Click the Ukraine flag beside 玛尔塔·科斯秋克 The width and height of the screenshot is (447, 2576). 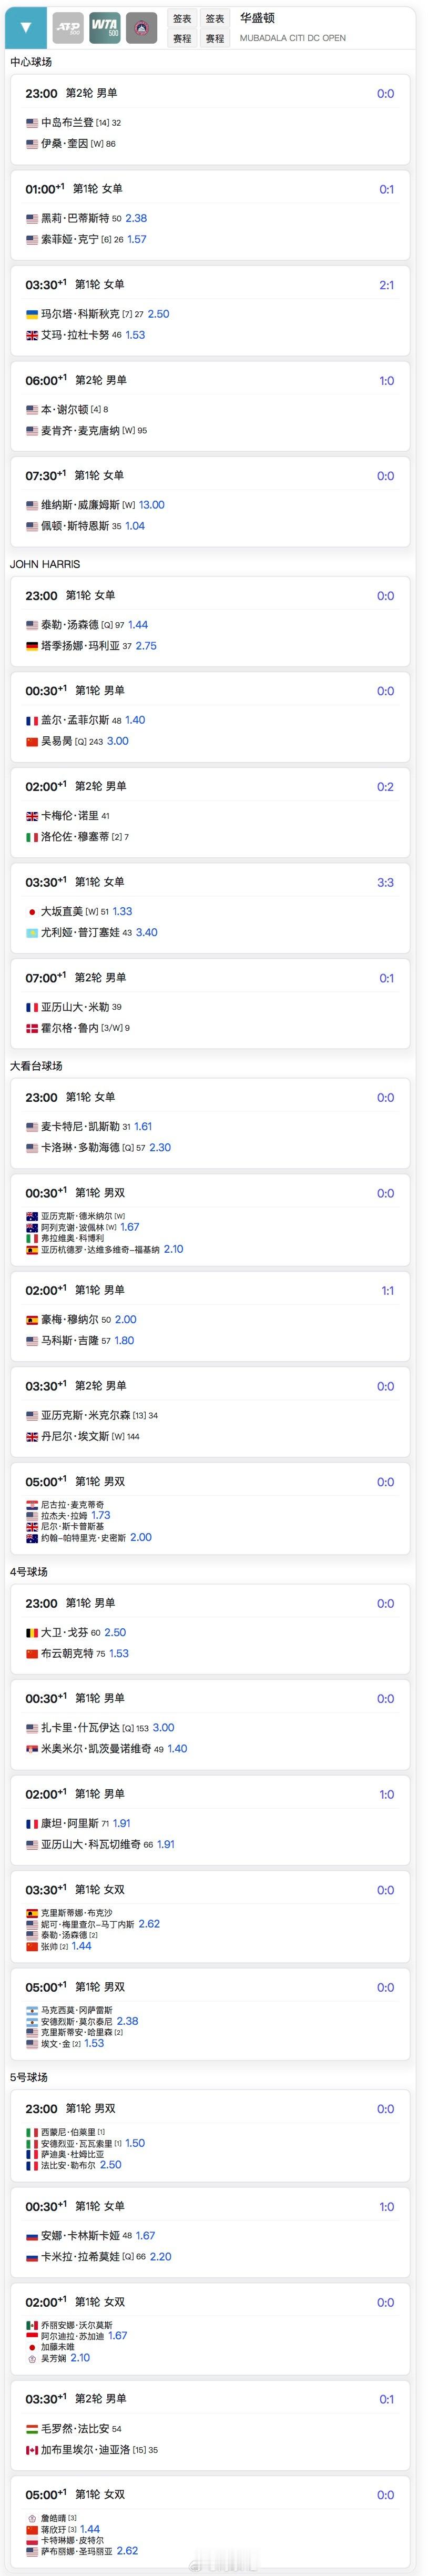coord(32,314)
